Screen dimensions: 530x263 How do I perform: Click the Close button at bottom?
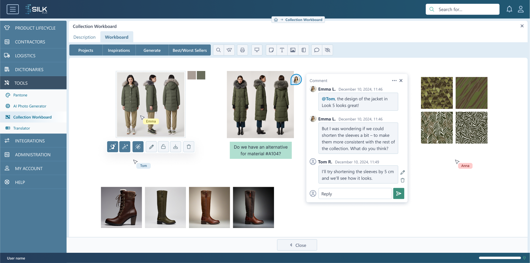pyautogui.click(x=297, y=245)
